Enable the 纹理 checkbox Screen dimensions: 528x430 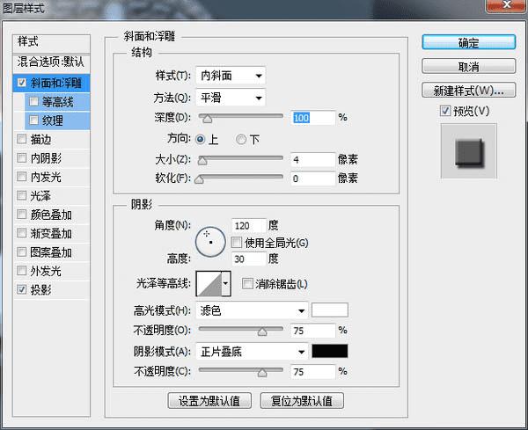tap(33, 120)
